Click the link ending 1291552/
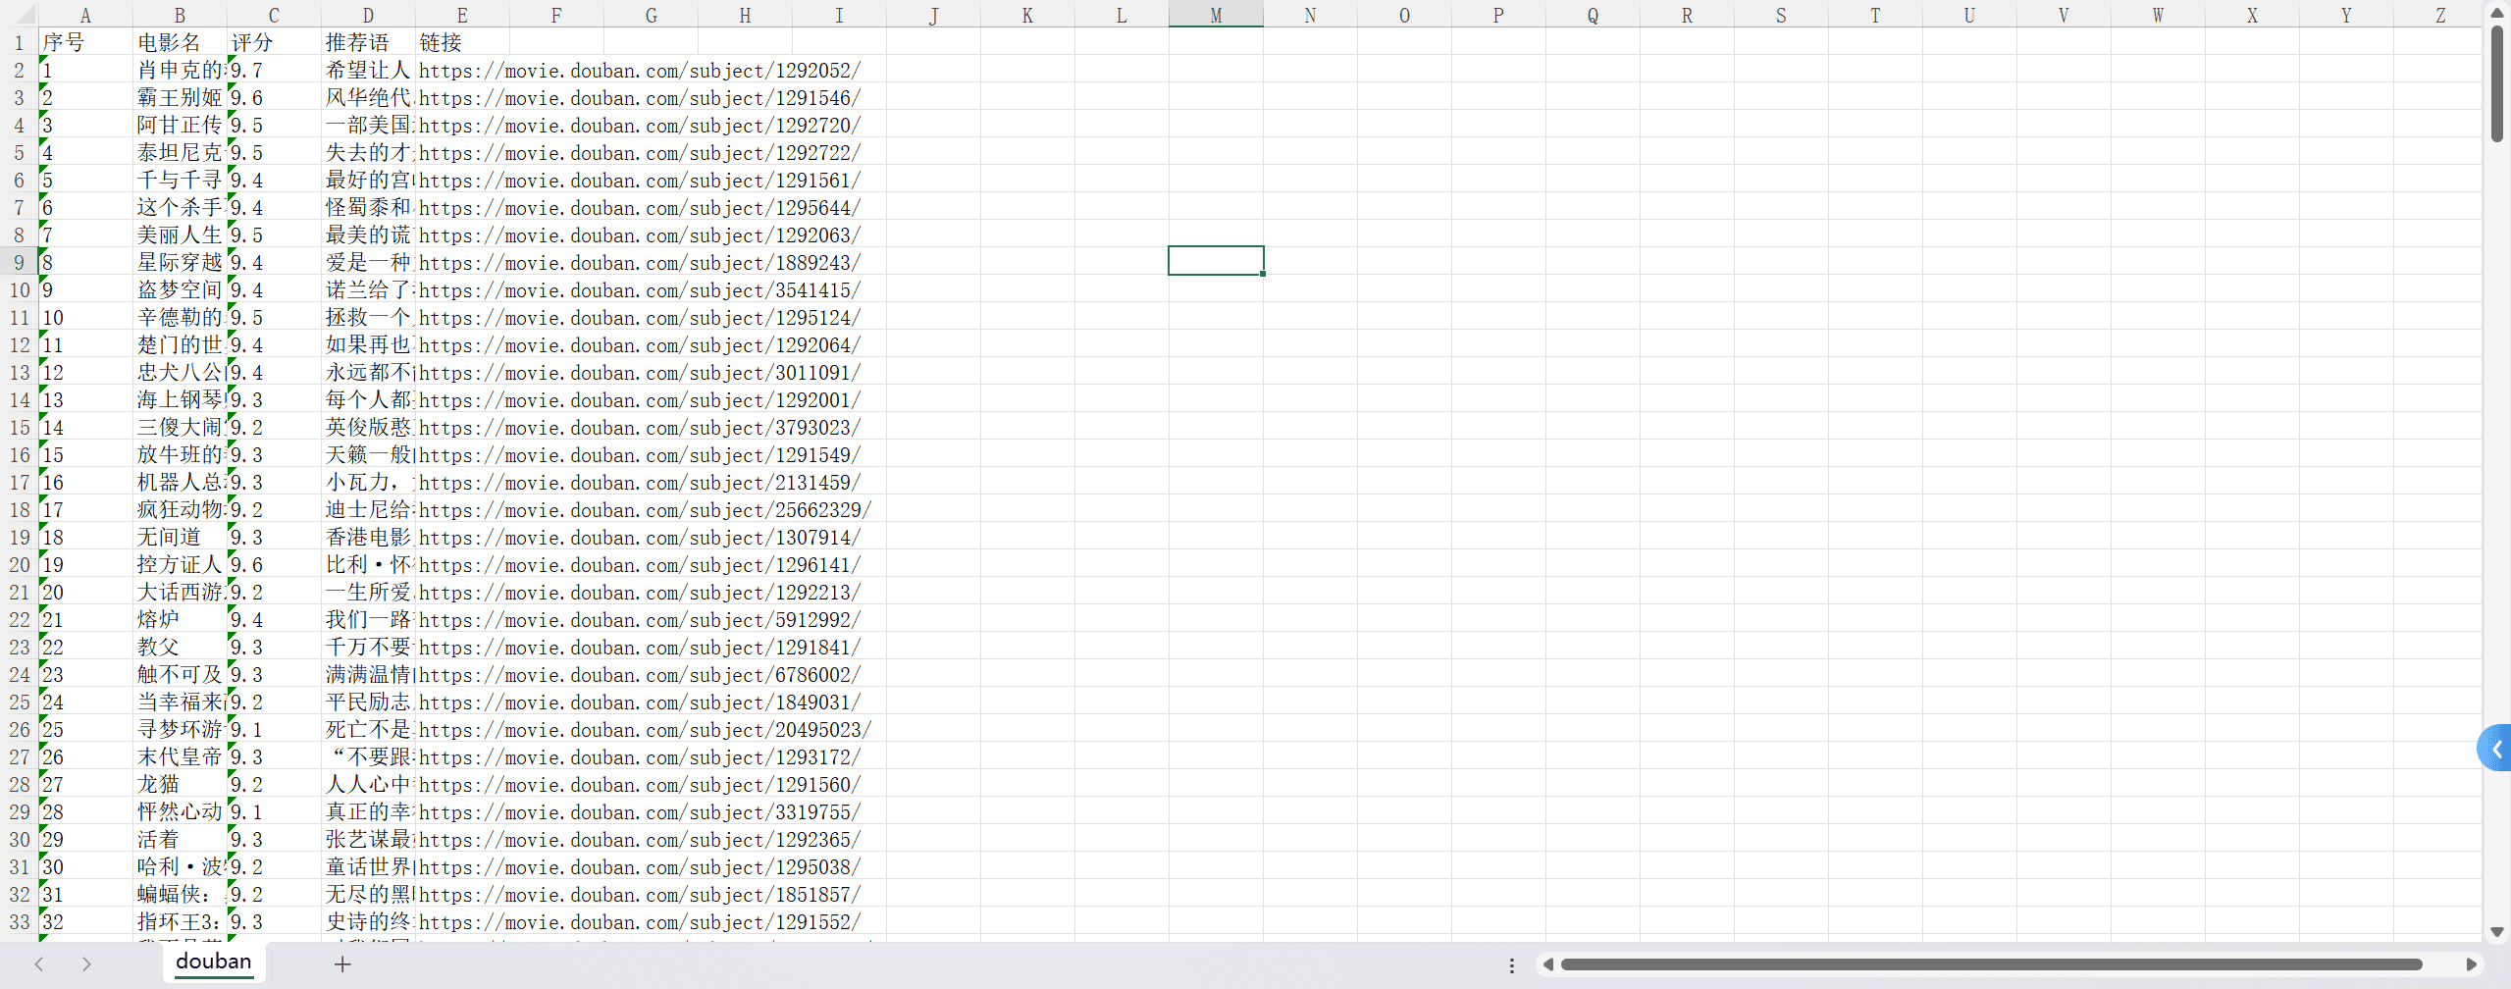 (640, 922)
